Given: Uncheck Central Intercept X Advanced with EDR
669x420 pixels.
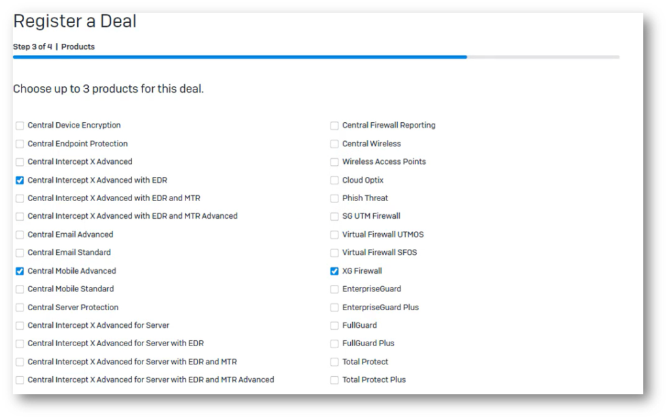Looking at the screenshot, I should coord(20,180).
